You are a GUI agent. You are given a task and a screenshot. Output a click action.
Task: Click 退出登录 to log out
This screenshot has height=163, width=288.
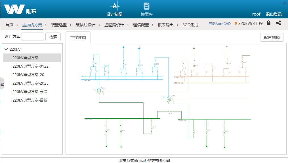point(274,14)
